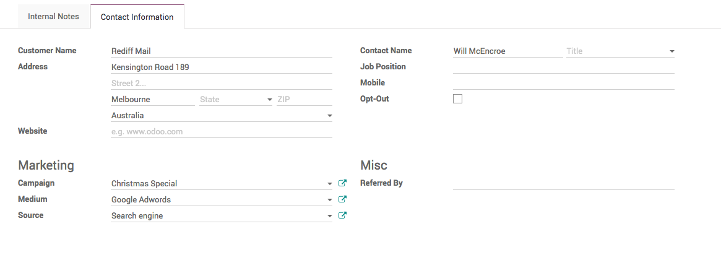Open external link for Campaign record

[343, 183]
